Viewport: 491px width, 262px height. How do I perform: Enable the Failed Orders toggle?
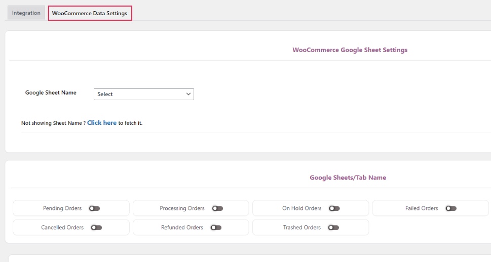click(451, 208)
